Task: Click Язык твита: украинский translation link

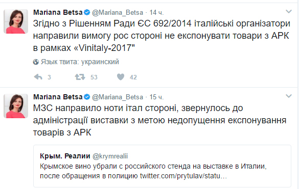Action: pyautogui.click(x=80, y=62)
